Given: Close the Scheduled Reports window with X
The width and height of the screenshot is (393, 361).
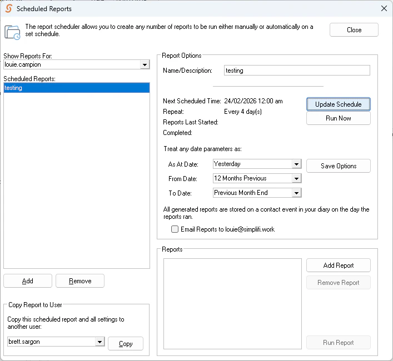Looking at the screenshot, I should [x=384, y=8].
